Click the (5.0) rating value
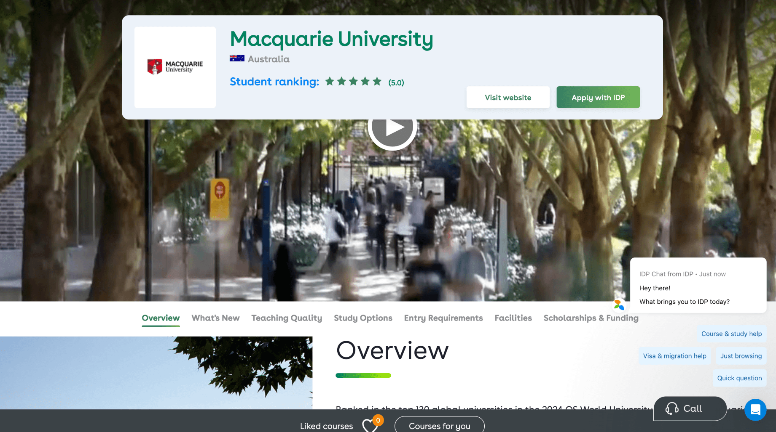 [396, 82]
